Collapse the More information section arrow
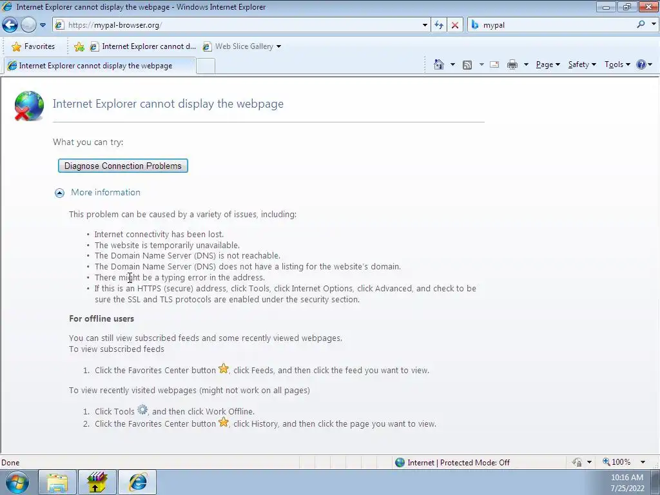The height and width of the screenshot is (495, 660). [60, 193]
